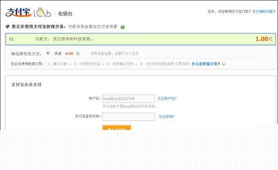Click the 收银台 page title
Image resolution: width=278 pixels, height=170 pixels.
click(x=65, y=14)
